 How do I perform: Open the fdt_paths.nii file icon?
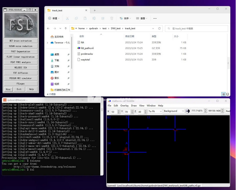[x=79, y=48]
